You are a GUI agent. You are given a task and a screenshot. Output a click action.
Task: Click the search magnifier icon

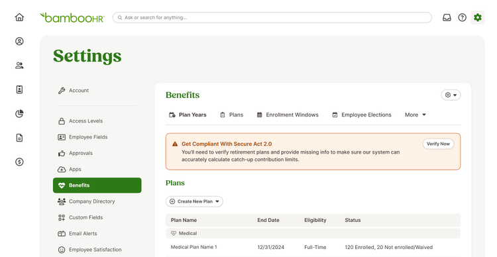point(120,18)
